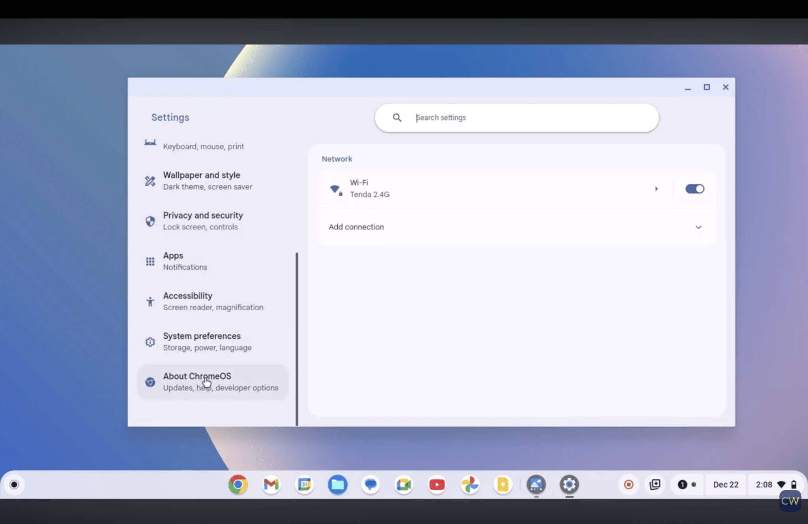Click the Settings heading title
Viewport: 808px width, 524px height.
(x=170, y=117)
